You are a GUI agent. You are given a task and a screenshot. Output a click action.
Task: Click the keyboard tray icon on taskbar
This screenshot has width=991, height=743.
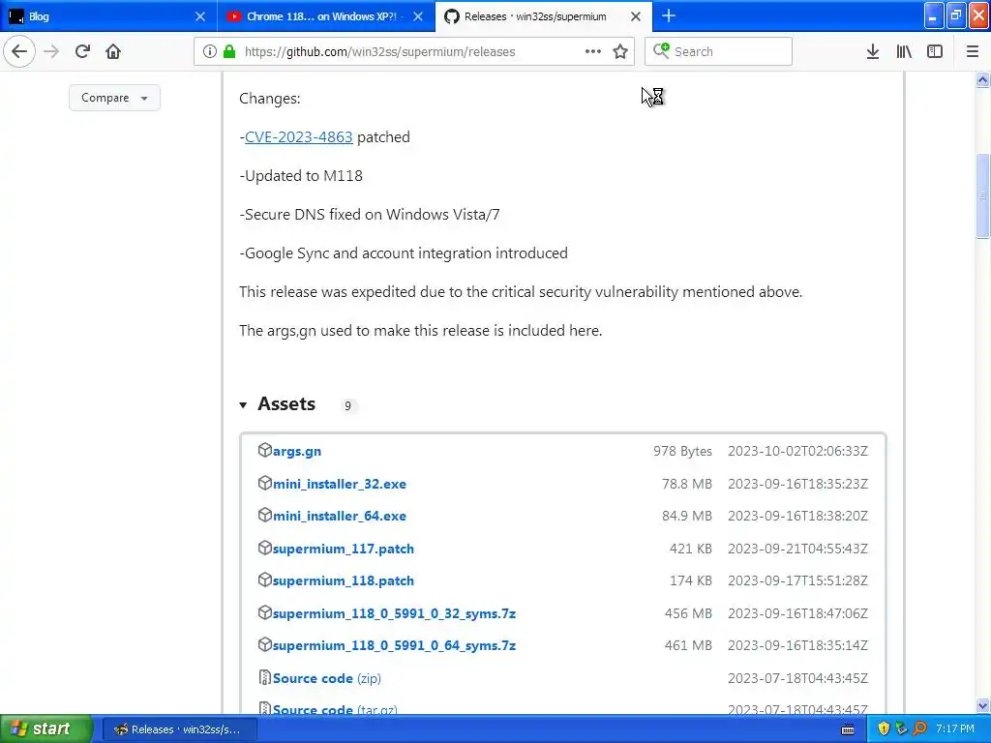pos(848,729)
